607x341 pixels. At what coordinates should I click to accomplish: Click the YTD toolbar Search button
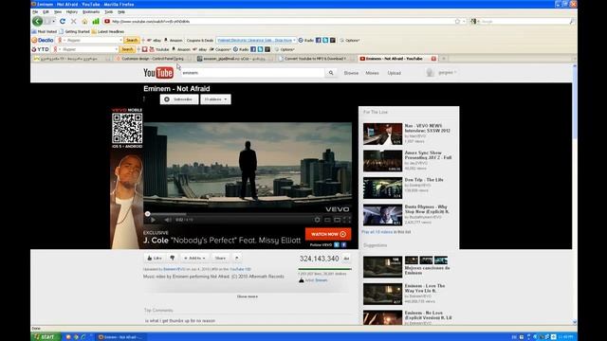(127, 49)
